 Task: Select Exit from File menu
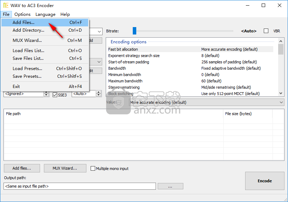point(45,87)
